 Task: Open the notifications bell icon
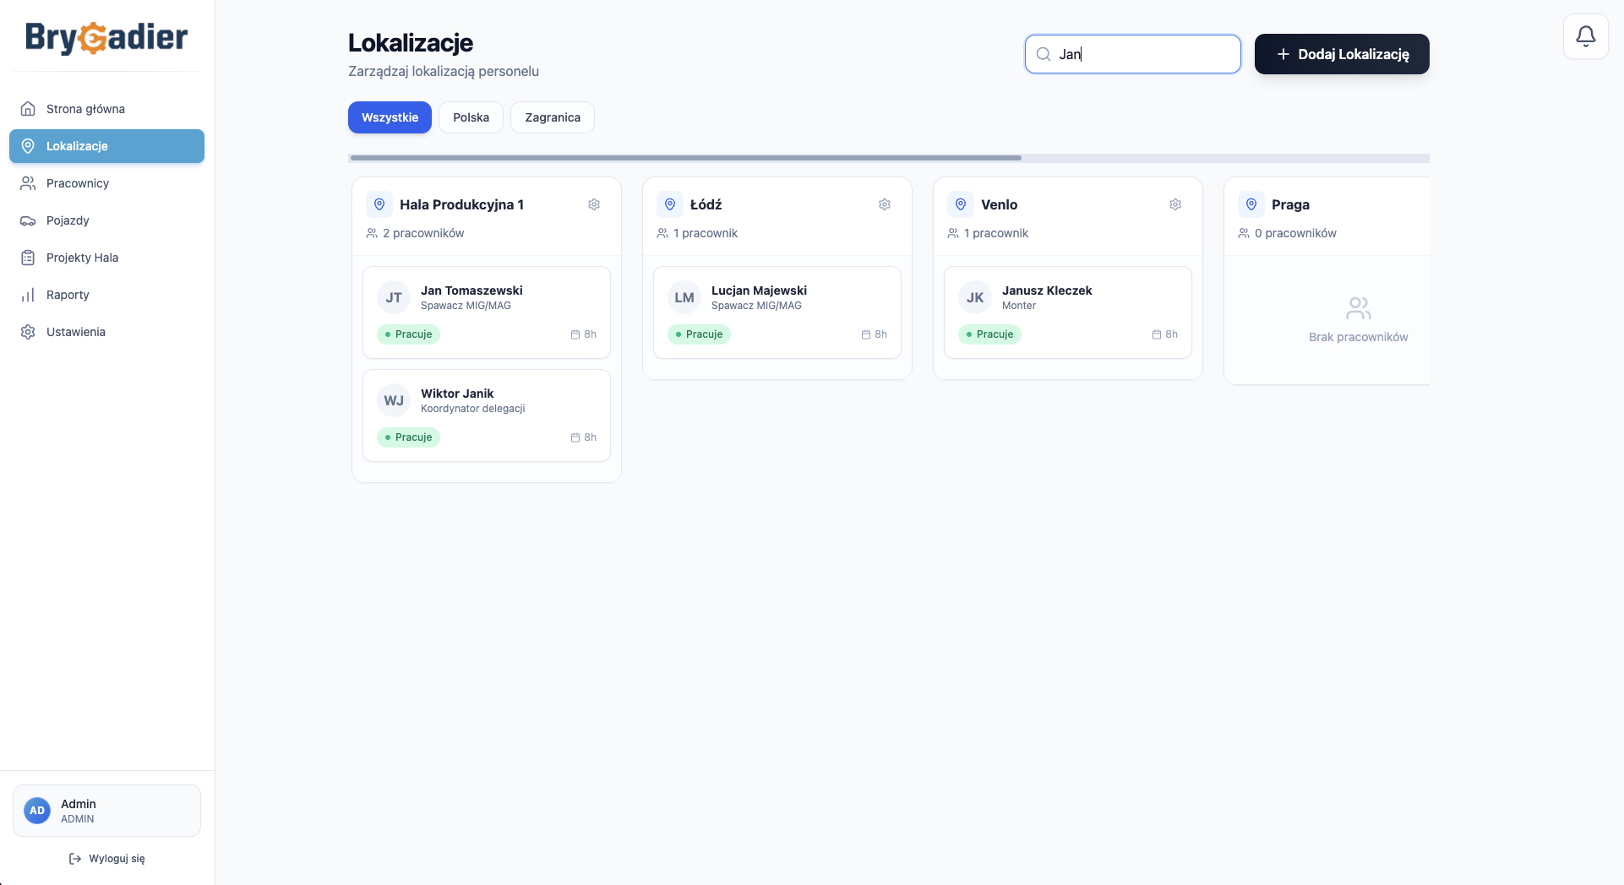tap(1585, 36)
